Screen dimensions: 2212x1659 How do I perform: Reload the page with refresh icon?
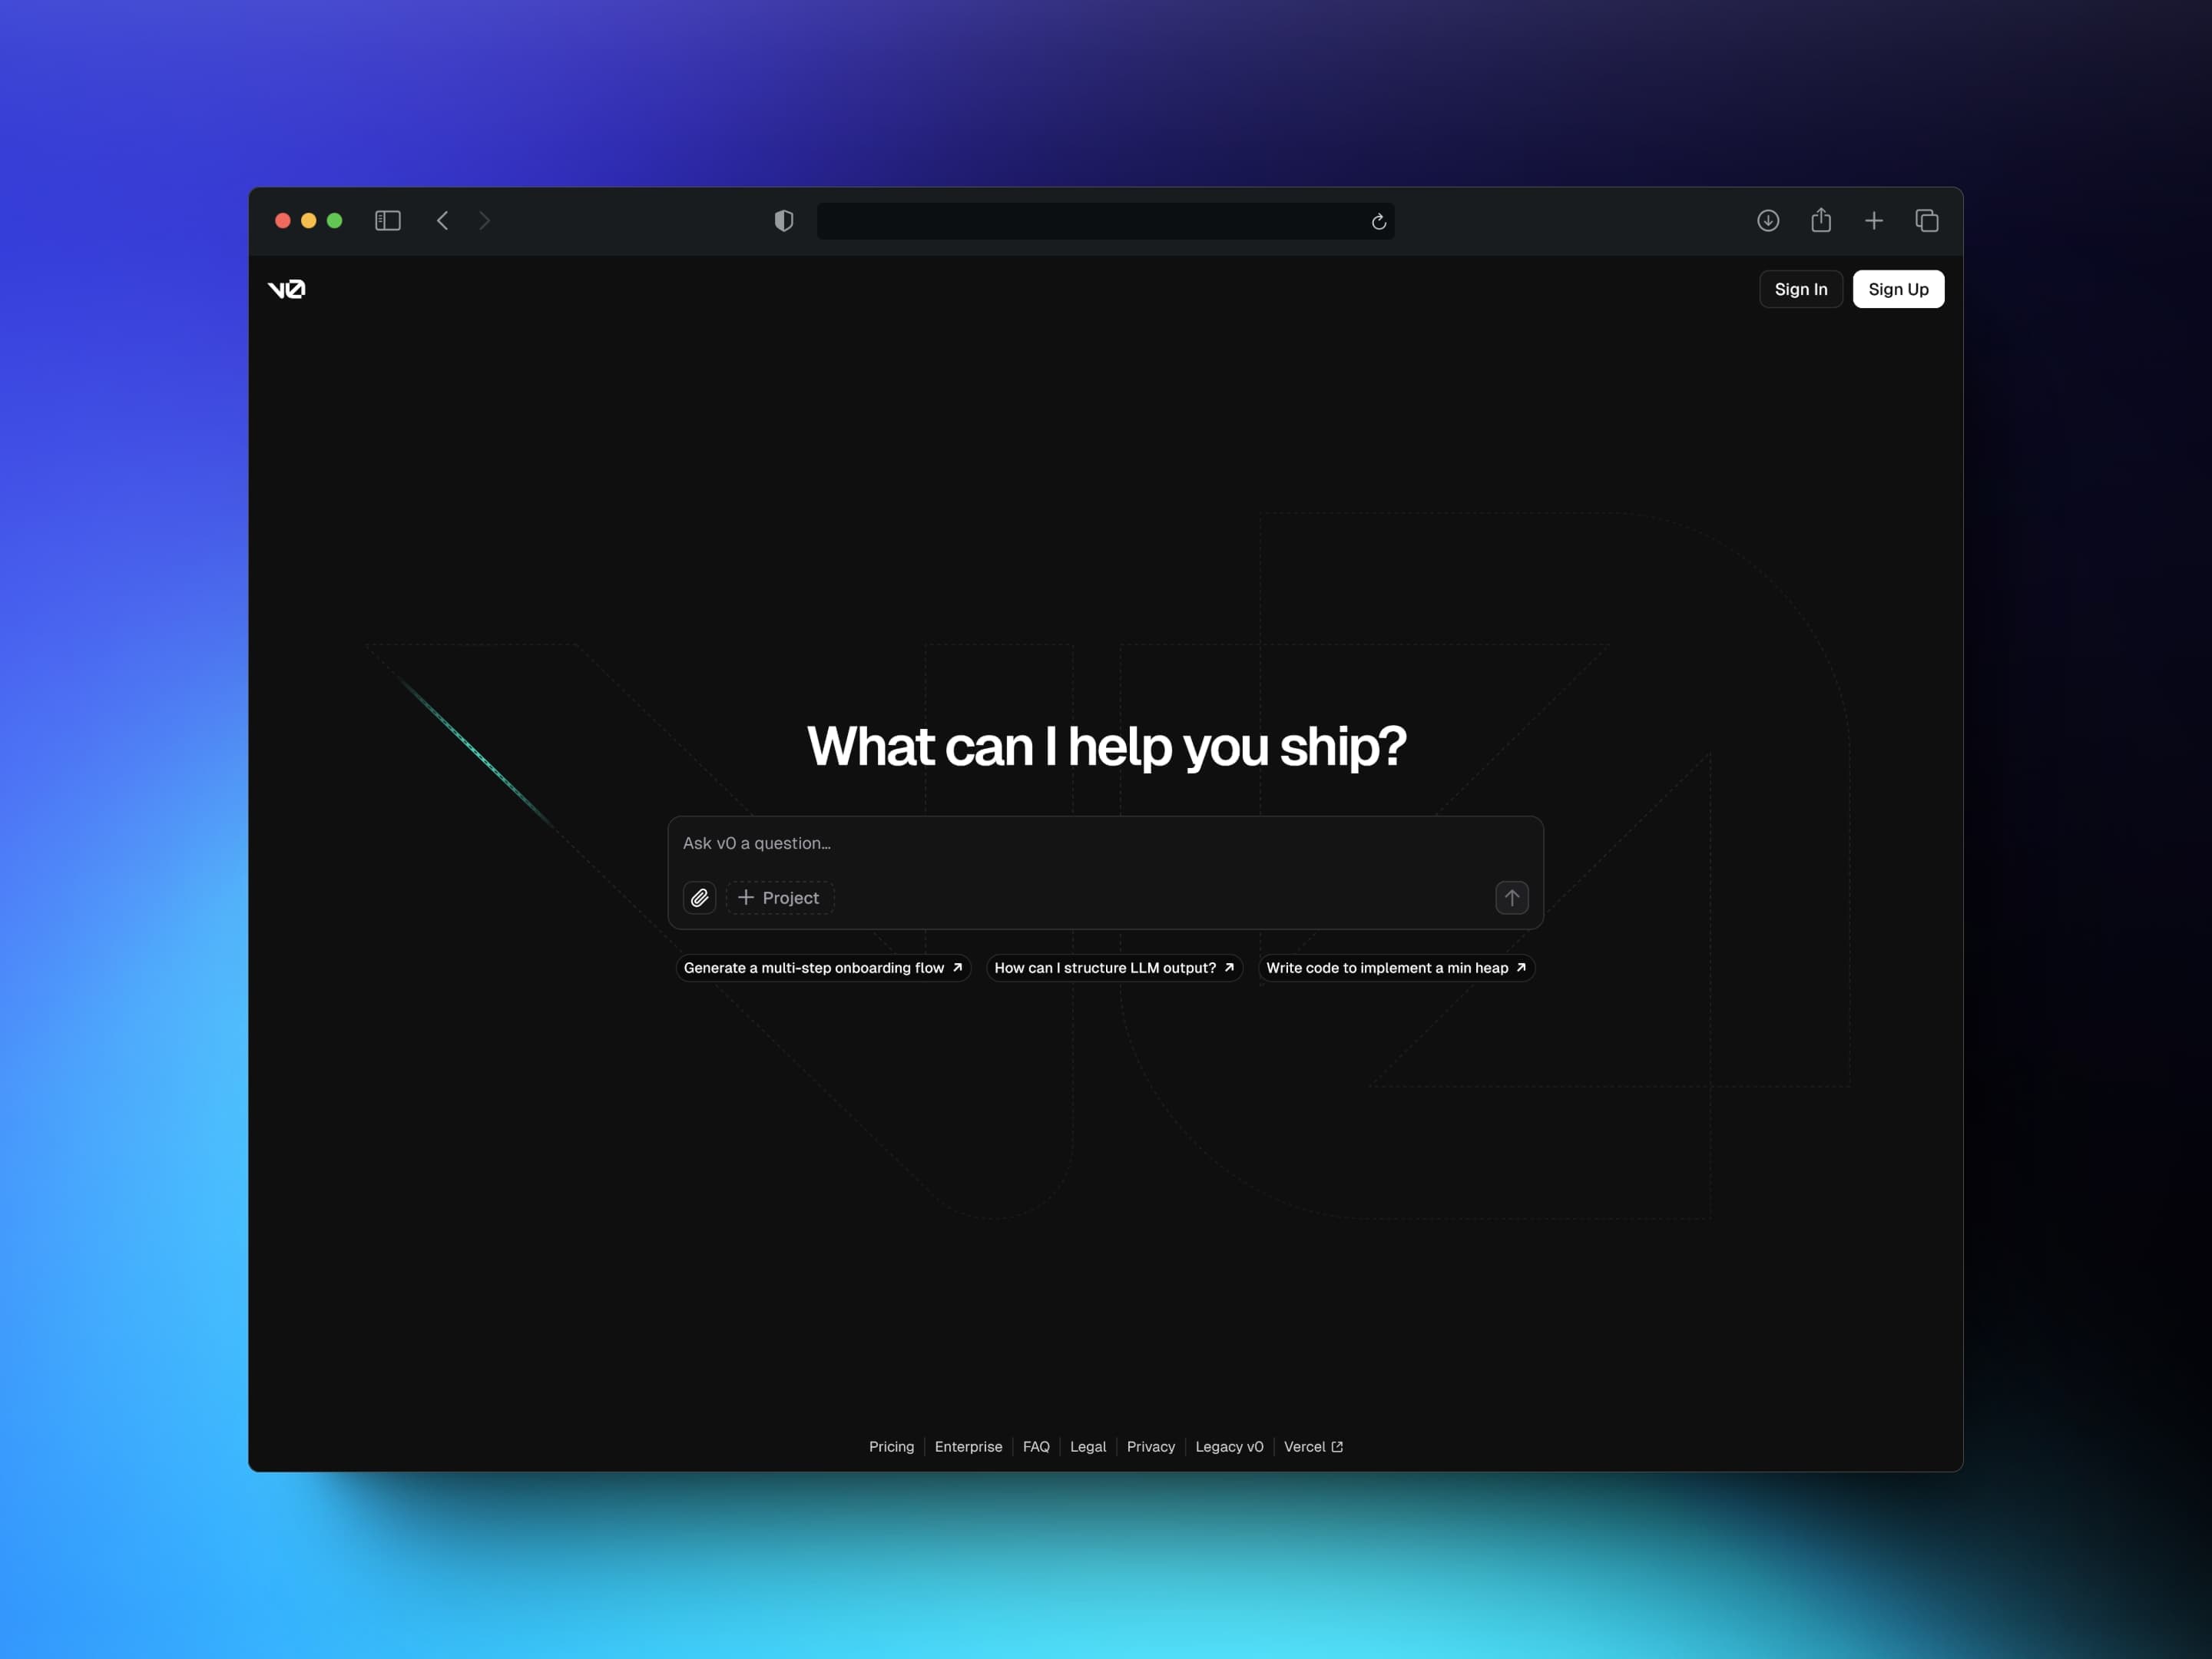click(1378, 222)
